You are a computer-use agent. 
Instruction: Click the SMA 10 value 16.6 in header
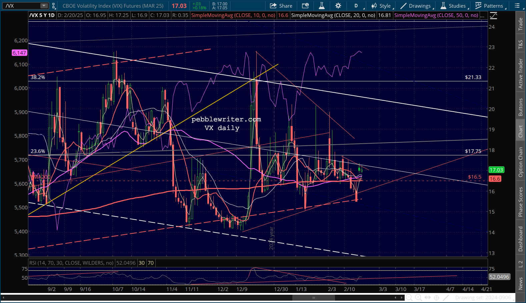tap(283, 15)
